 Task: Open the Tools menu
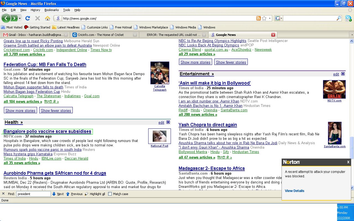pos(67,10)
